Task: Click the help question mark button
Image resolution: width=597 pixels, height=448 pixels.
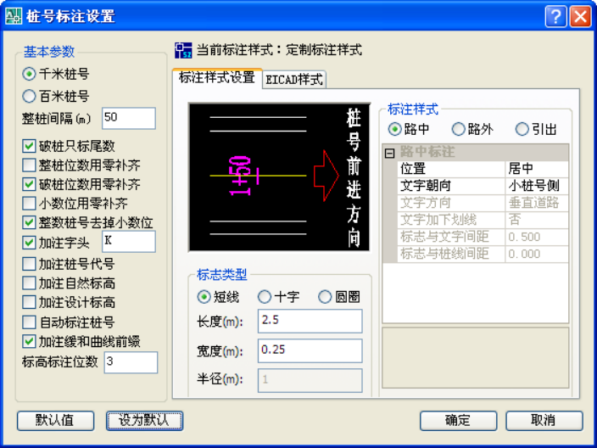Action: pyautogui.click(x=556, y=16)
